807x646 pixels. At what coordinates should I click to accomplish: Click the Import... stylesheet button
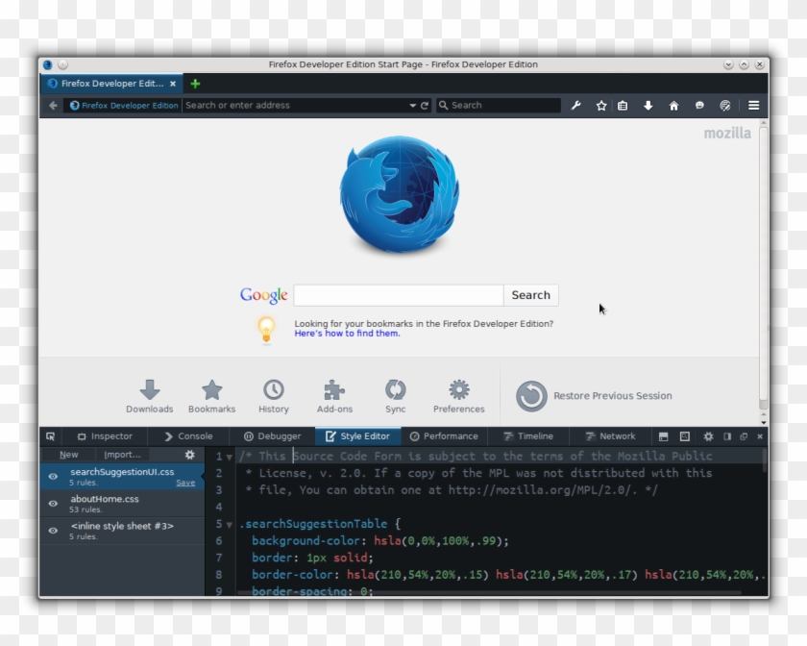[x=122, y=455]
